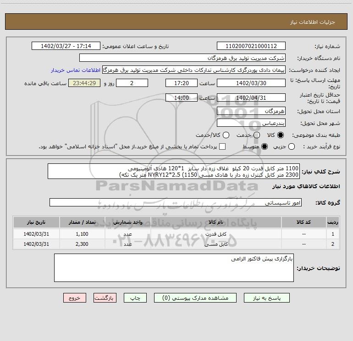The image size is (353, 341).
Task: Click the تعداد / مقدار column header
Action: click(x=82, y=222)
